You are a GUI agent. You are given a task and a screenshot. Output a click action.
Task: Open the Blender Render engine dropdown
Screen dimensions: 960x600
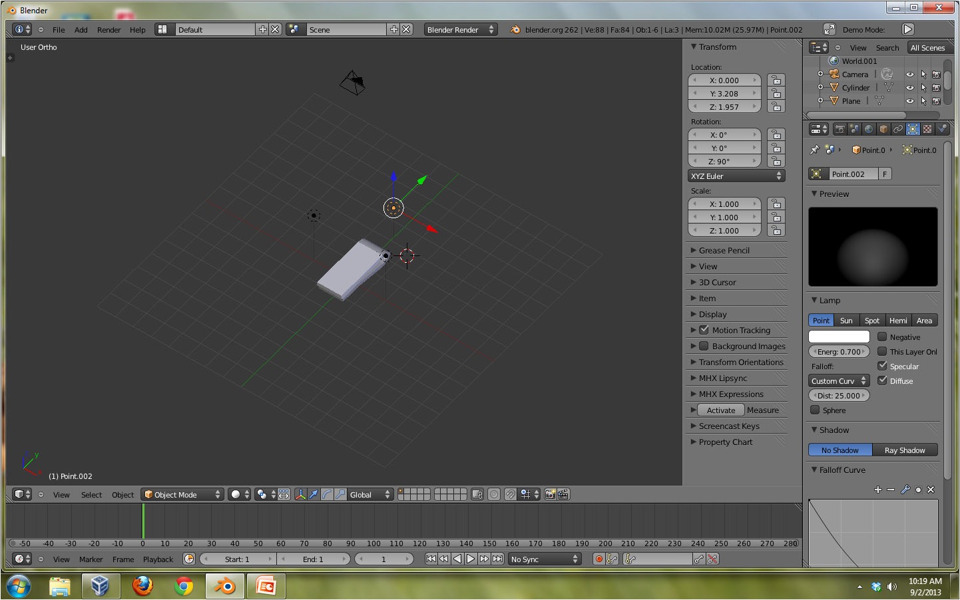461,29
